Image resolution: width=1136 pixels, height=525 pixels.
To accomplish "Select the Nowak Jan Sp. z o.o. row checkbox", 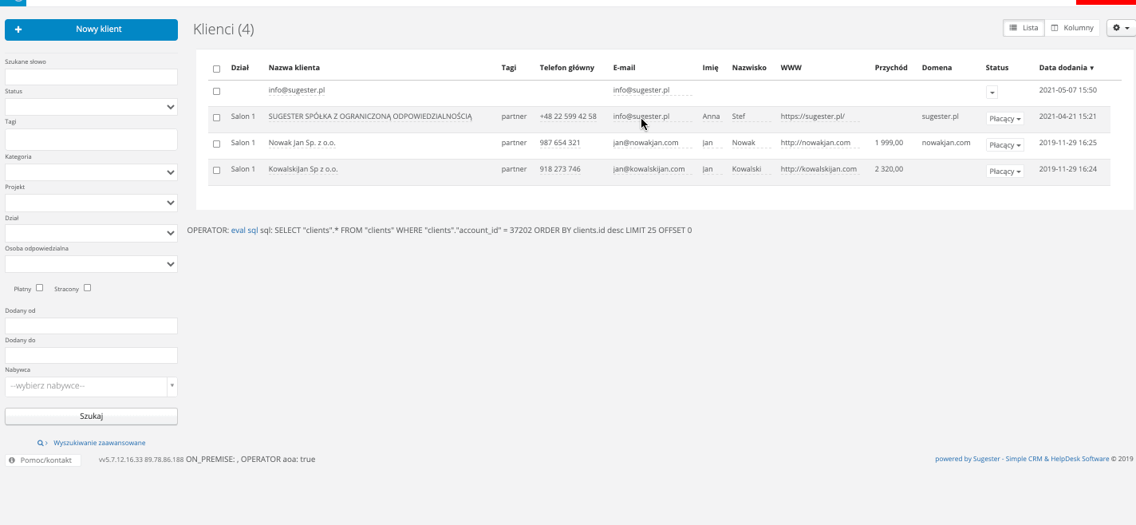I will 216,144.
